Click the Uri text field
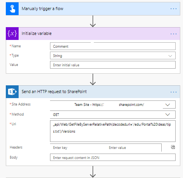The width and height of the screenshot is (183, 178). (x=113, y=131)
